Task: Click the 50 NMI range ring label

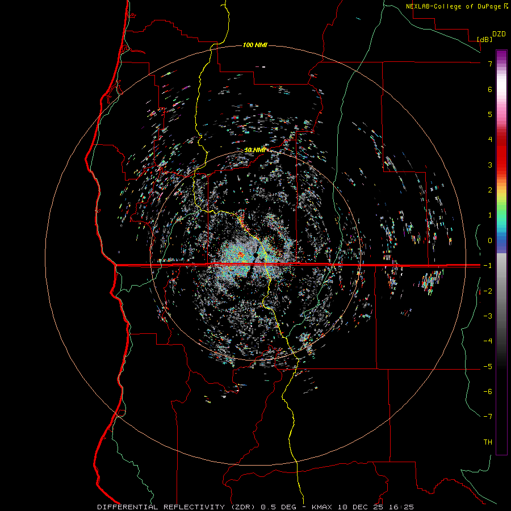Action: pos(255,150)
